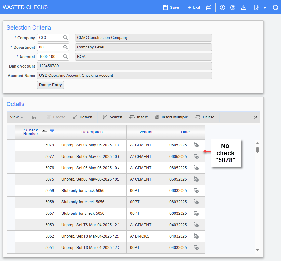This screenshot has width=281, height=261.
Task: Click description of check 5059 row
Action: [92, 190]
